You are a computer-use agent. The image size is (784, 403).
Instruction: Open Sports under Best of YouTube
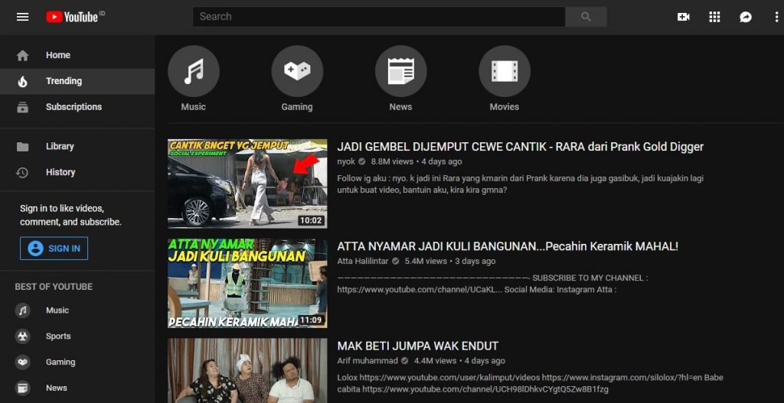[77, 336]
